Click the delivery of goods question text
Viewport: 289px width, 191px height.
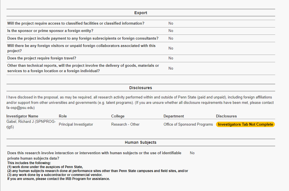coord(83,68)
